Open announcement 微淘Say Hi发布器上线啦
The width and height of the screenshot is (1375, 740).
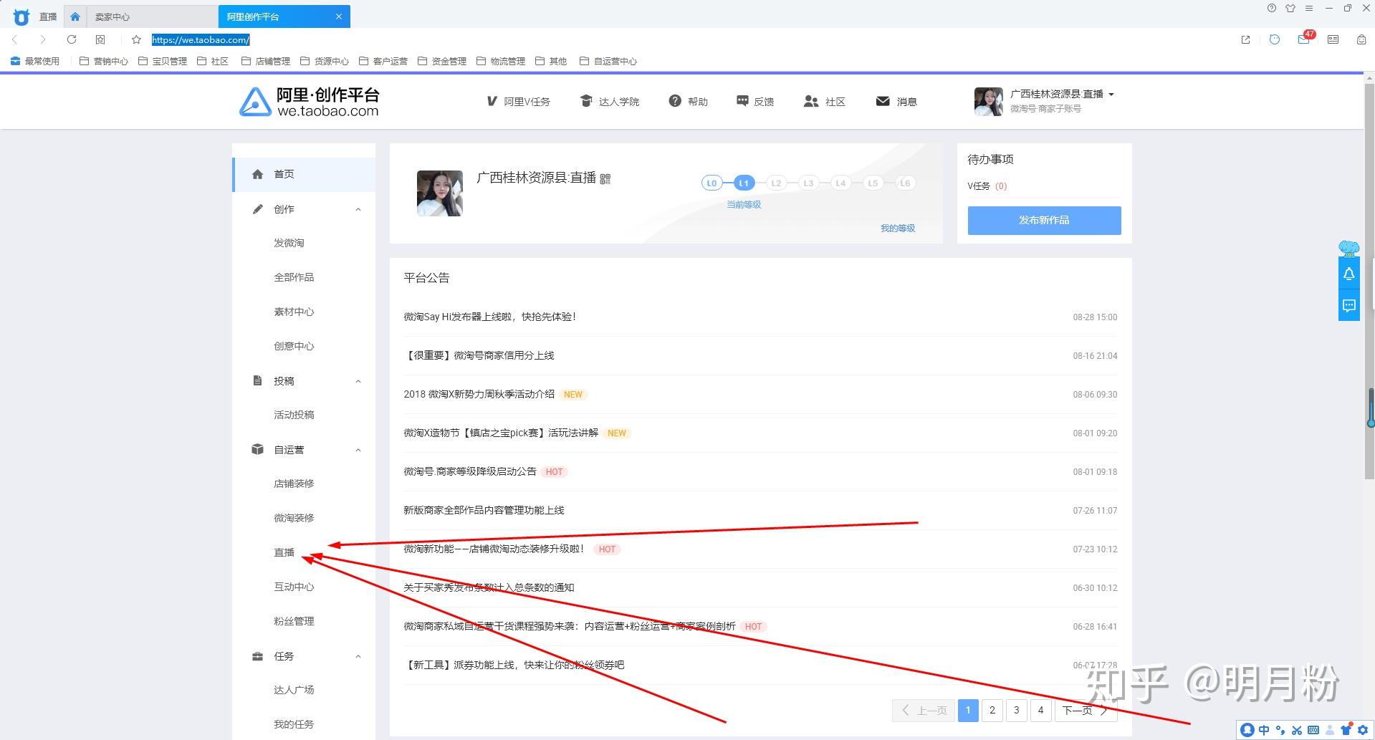point(489,317)
